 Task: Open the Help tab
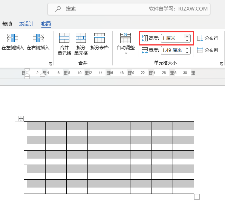[7, 24]
